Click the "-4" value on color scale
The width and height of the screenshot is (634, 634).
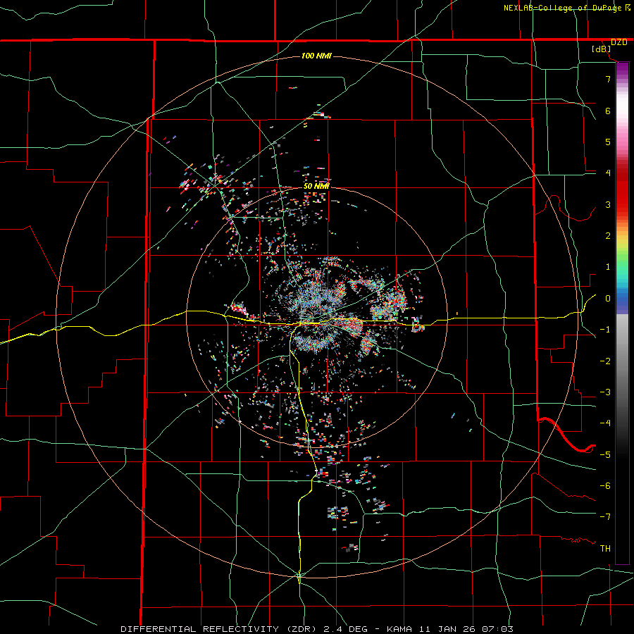(x=605, y=423)
